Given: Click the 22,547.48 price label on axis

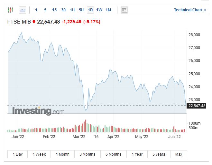Looking at the screenshot, I should pyautogui.click(x=197, y=106).
